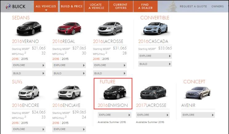Click the Concept section heading
Viewport: 229px width, 134px height.
pyautogui.click(x=194, y=82)
